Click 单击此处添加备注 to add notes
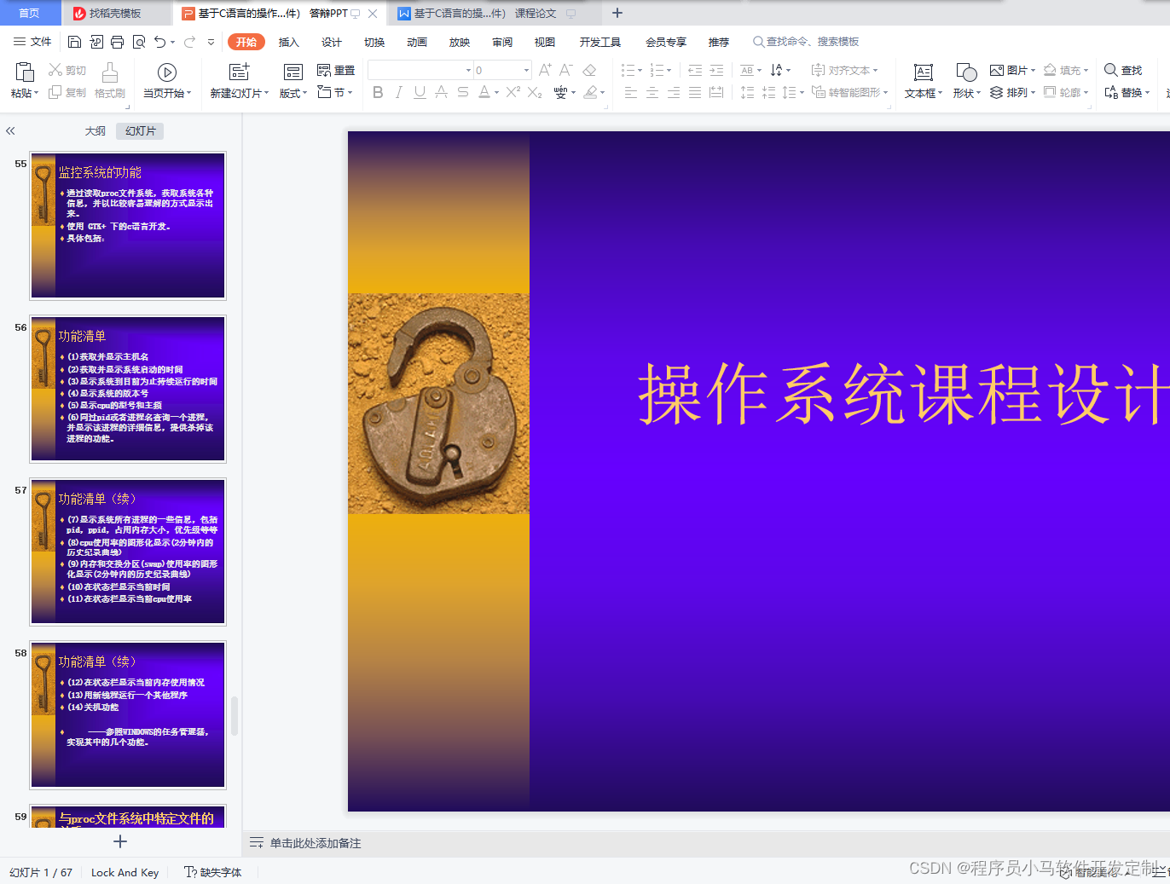1170x884 pixels. (316, 843)
